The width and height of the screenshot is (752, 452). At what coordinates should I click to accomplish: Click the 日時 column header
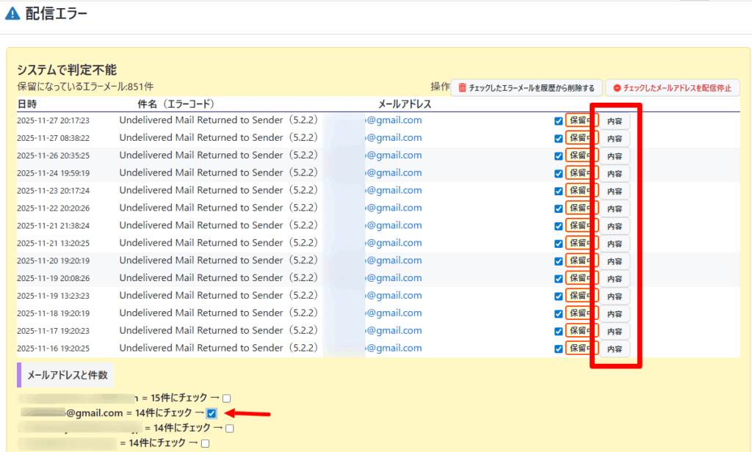[x=27, y=104]
